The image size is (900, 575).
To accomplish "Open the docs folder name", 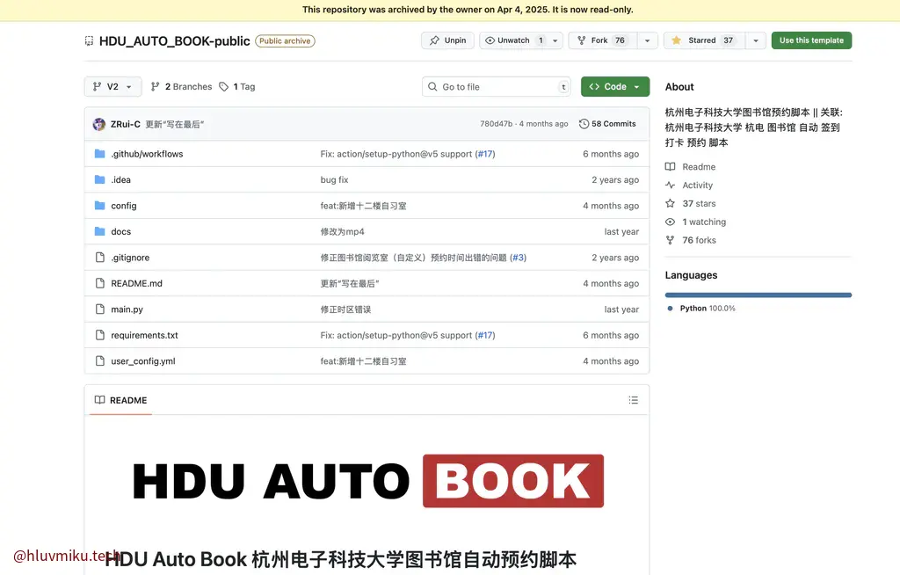I will tap(121, 231).
